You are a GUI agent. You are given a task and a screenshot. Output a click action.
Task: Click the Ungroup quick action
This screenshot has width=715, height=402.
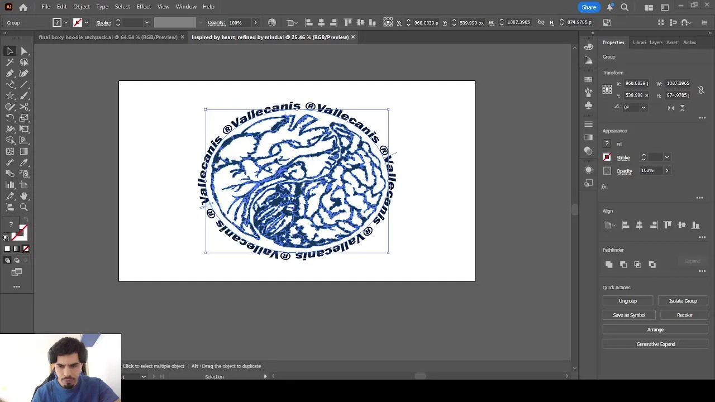[x=628, y=301]
